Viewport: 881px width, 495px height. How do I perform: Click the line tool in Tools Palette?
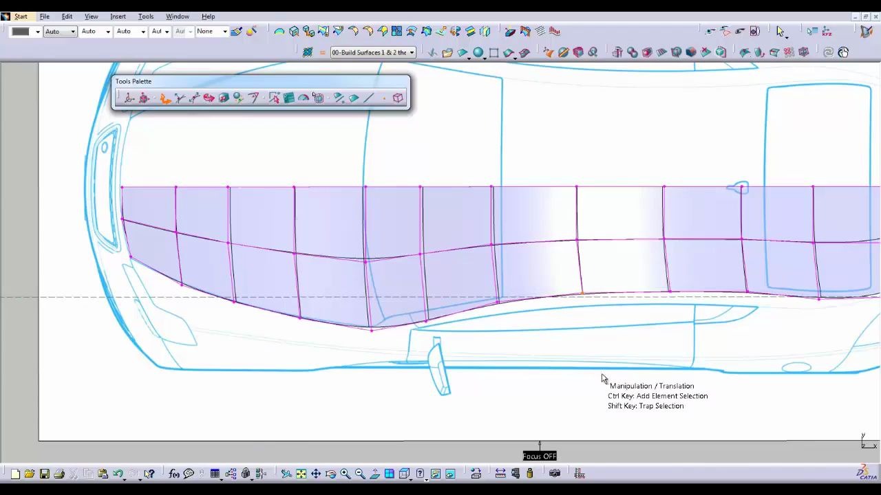pos(369,98)
